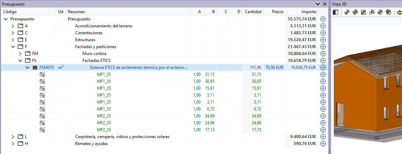Click the Cantidad column header
Screen dimensions: 402x154
point(253,12)
